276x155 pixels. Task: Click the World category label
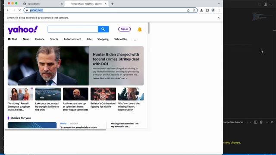pyautogui.click(x=63, y=124)
